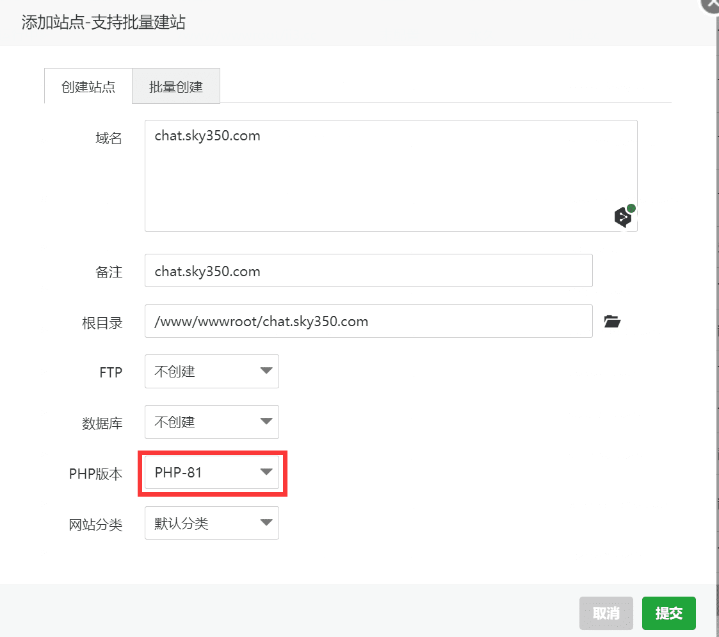Submit the form with the green 提交 button

click(x=668, y=613)
